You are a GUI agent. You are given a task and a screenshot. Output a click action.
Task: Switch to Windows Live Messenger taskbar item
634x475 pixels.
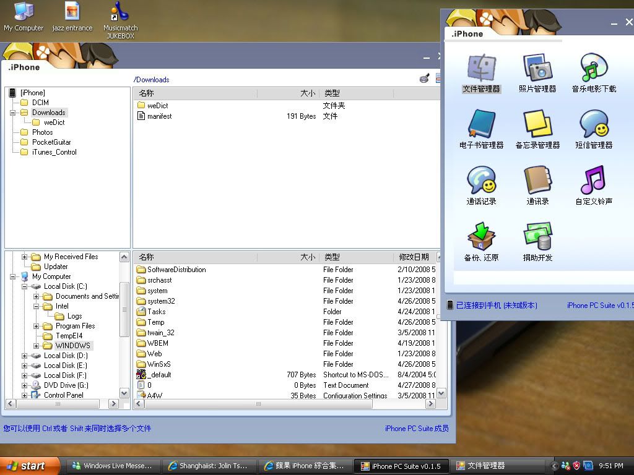[113, 466]
